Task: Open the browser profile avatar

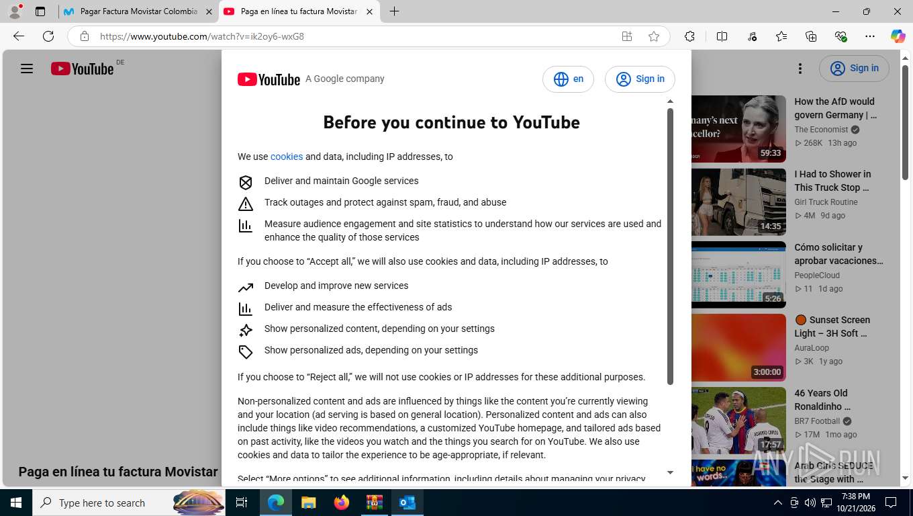Action: point(15,11)
